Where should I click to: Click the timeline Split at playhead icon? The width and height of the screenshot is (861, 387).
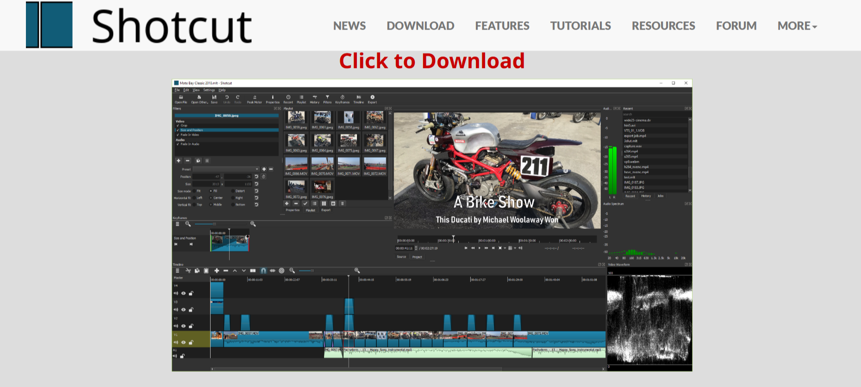coord(253,270)
